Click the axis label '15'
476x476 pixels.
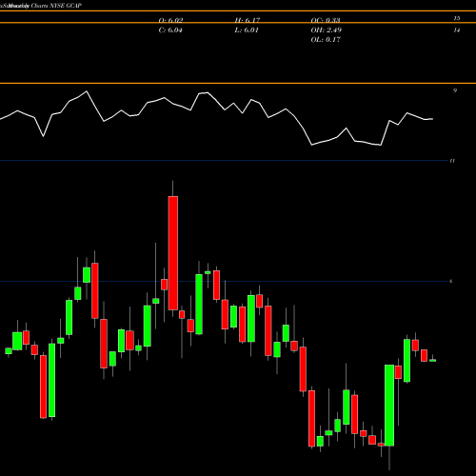[x=457, y=18]
